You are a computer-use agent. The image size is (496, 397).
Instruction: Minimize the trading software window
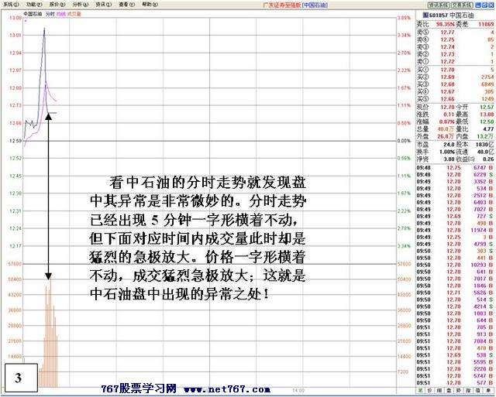[478, 5]
